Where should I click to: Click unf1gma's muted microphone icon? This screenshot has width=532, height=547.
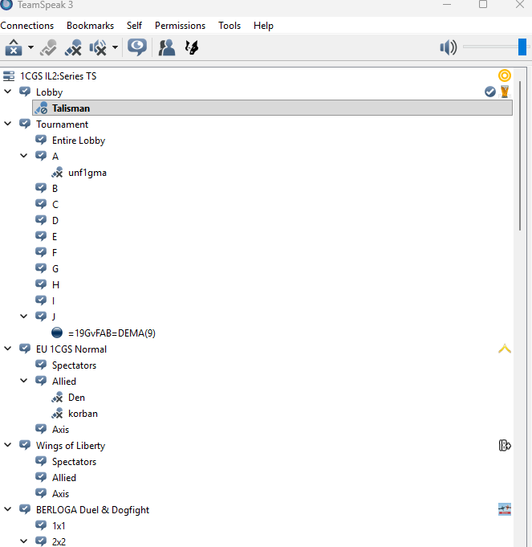pyautogui.click(x=58, y=173)
